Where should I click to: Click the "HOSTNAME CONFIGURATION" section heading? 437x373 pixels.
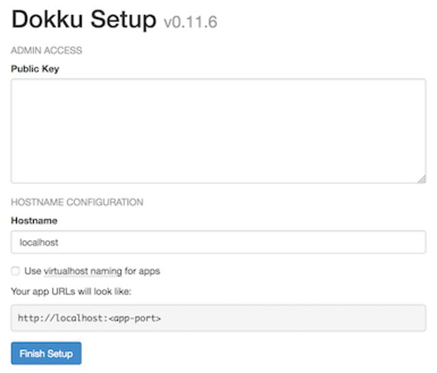point(77,203)
